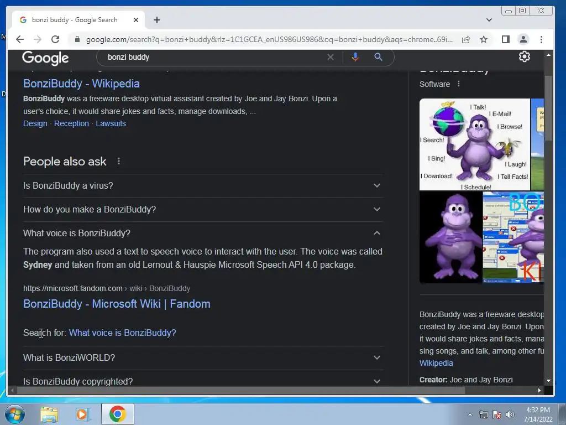This screenshot has width=566, height=425.
Task: Share this page via address bar icon
Action: (466, 39)
